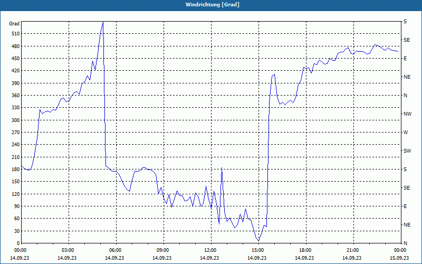The width and height of the screenshot is (422, 264).
Task: Click the 210 degree axis label
Action: pyautogui.click(x=16, y=157)
